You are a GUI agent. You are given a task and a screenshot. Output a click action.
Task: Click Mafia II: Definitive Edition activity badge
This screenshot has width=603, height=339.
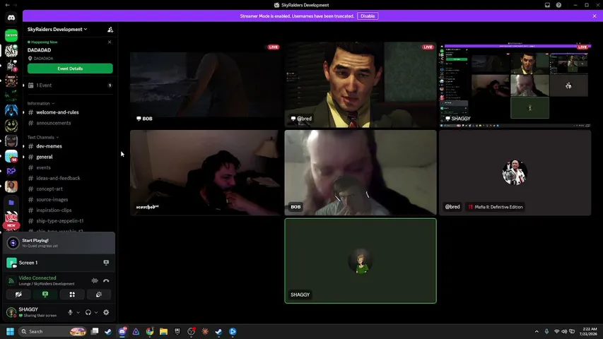[x=496, y=207]
